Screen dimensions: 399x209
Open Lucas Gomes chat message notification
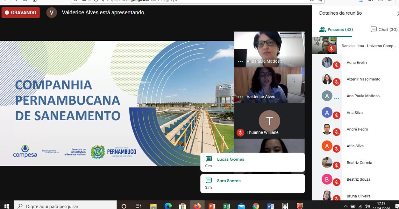pyautogui.click(x=252, y=162)
